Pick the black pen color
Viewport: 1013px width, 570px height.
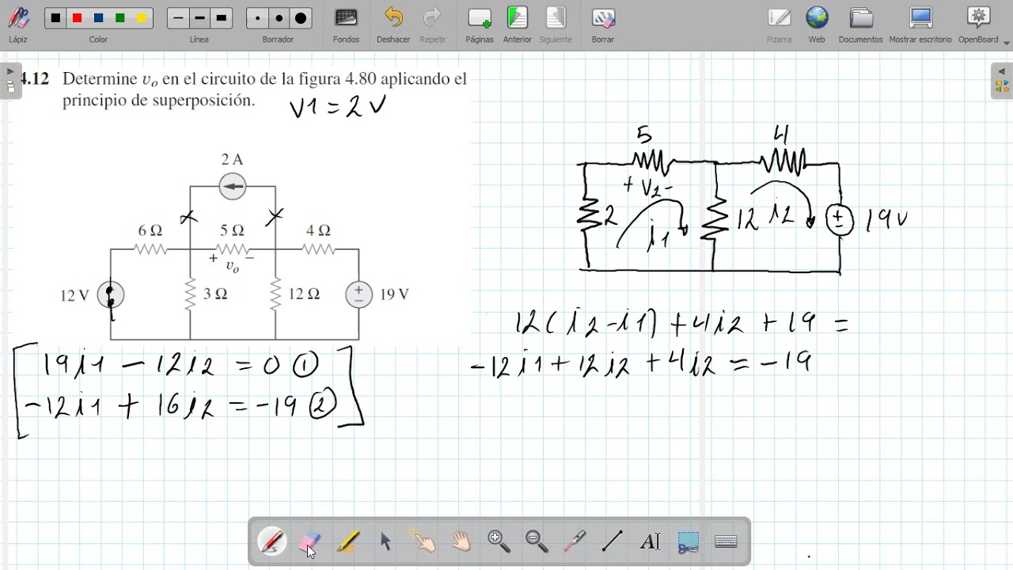tap(55, 18)
